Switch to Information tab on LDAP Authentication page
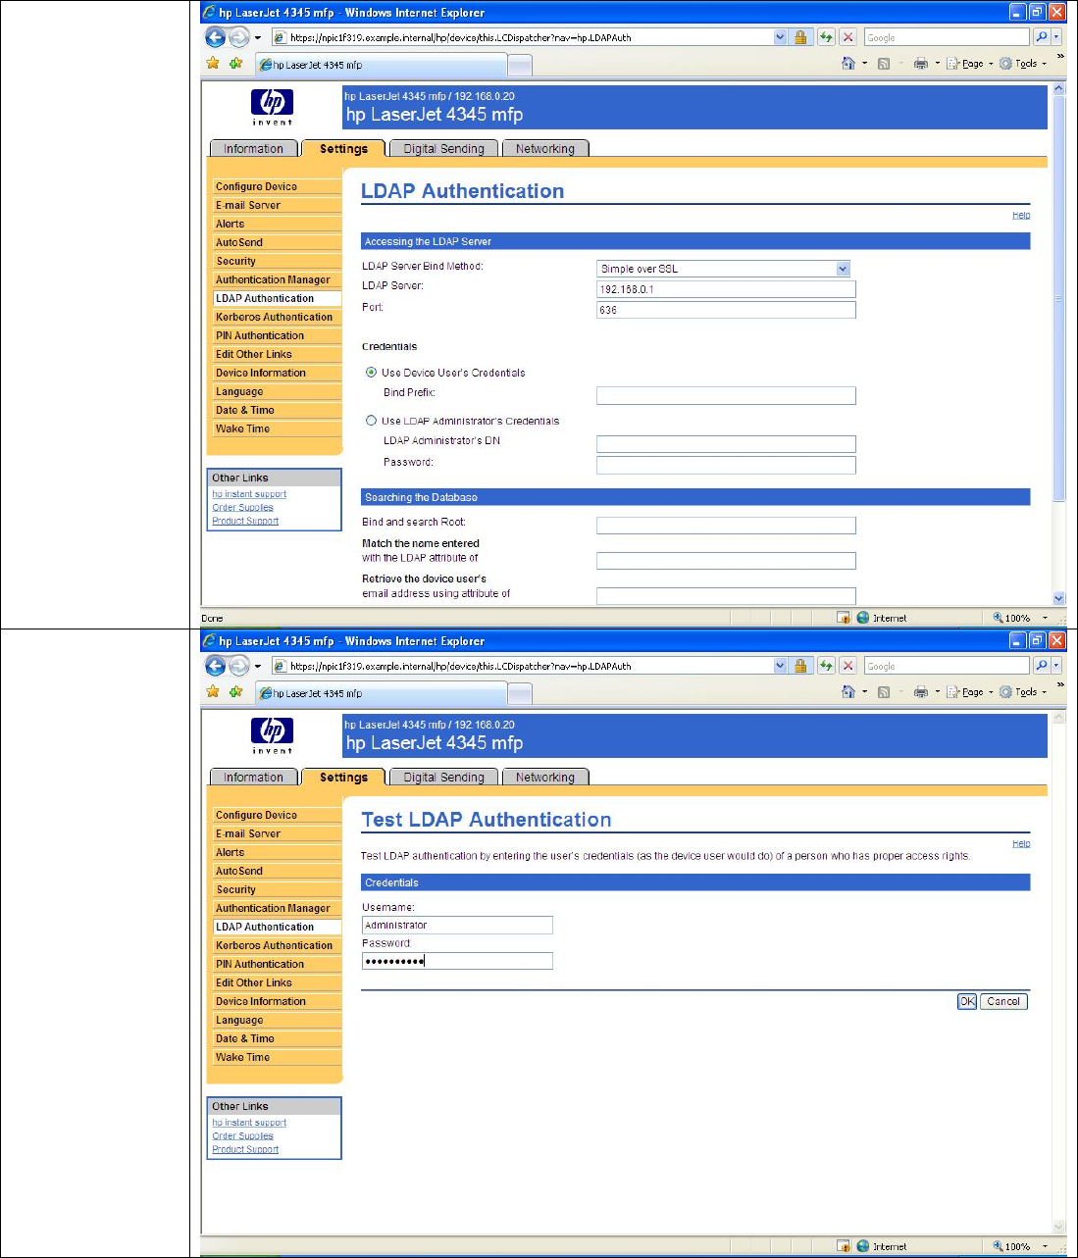 (x=253, y=149)
